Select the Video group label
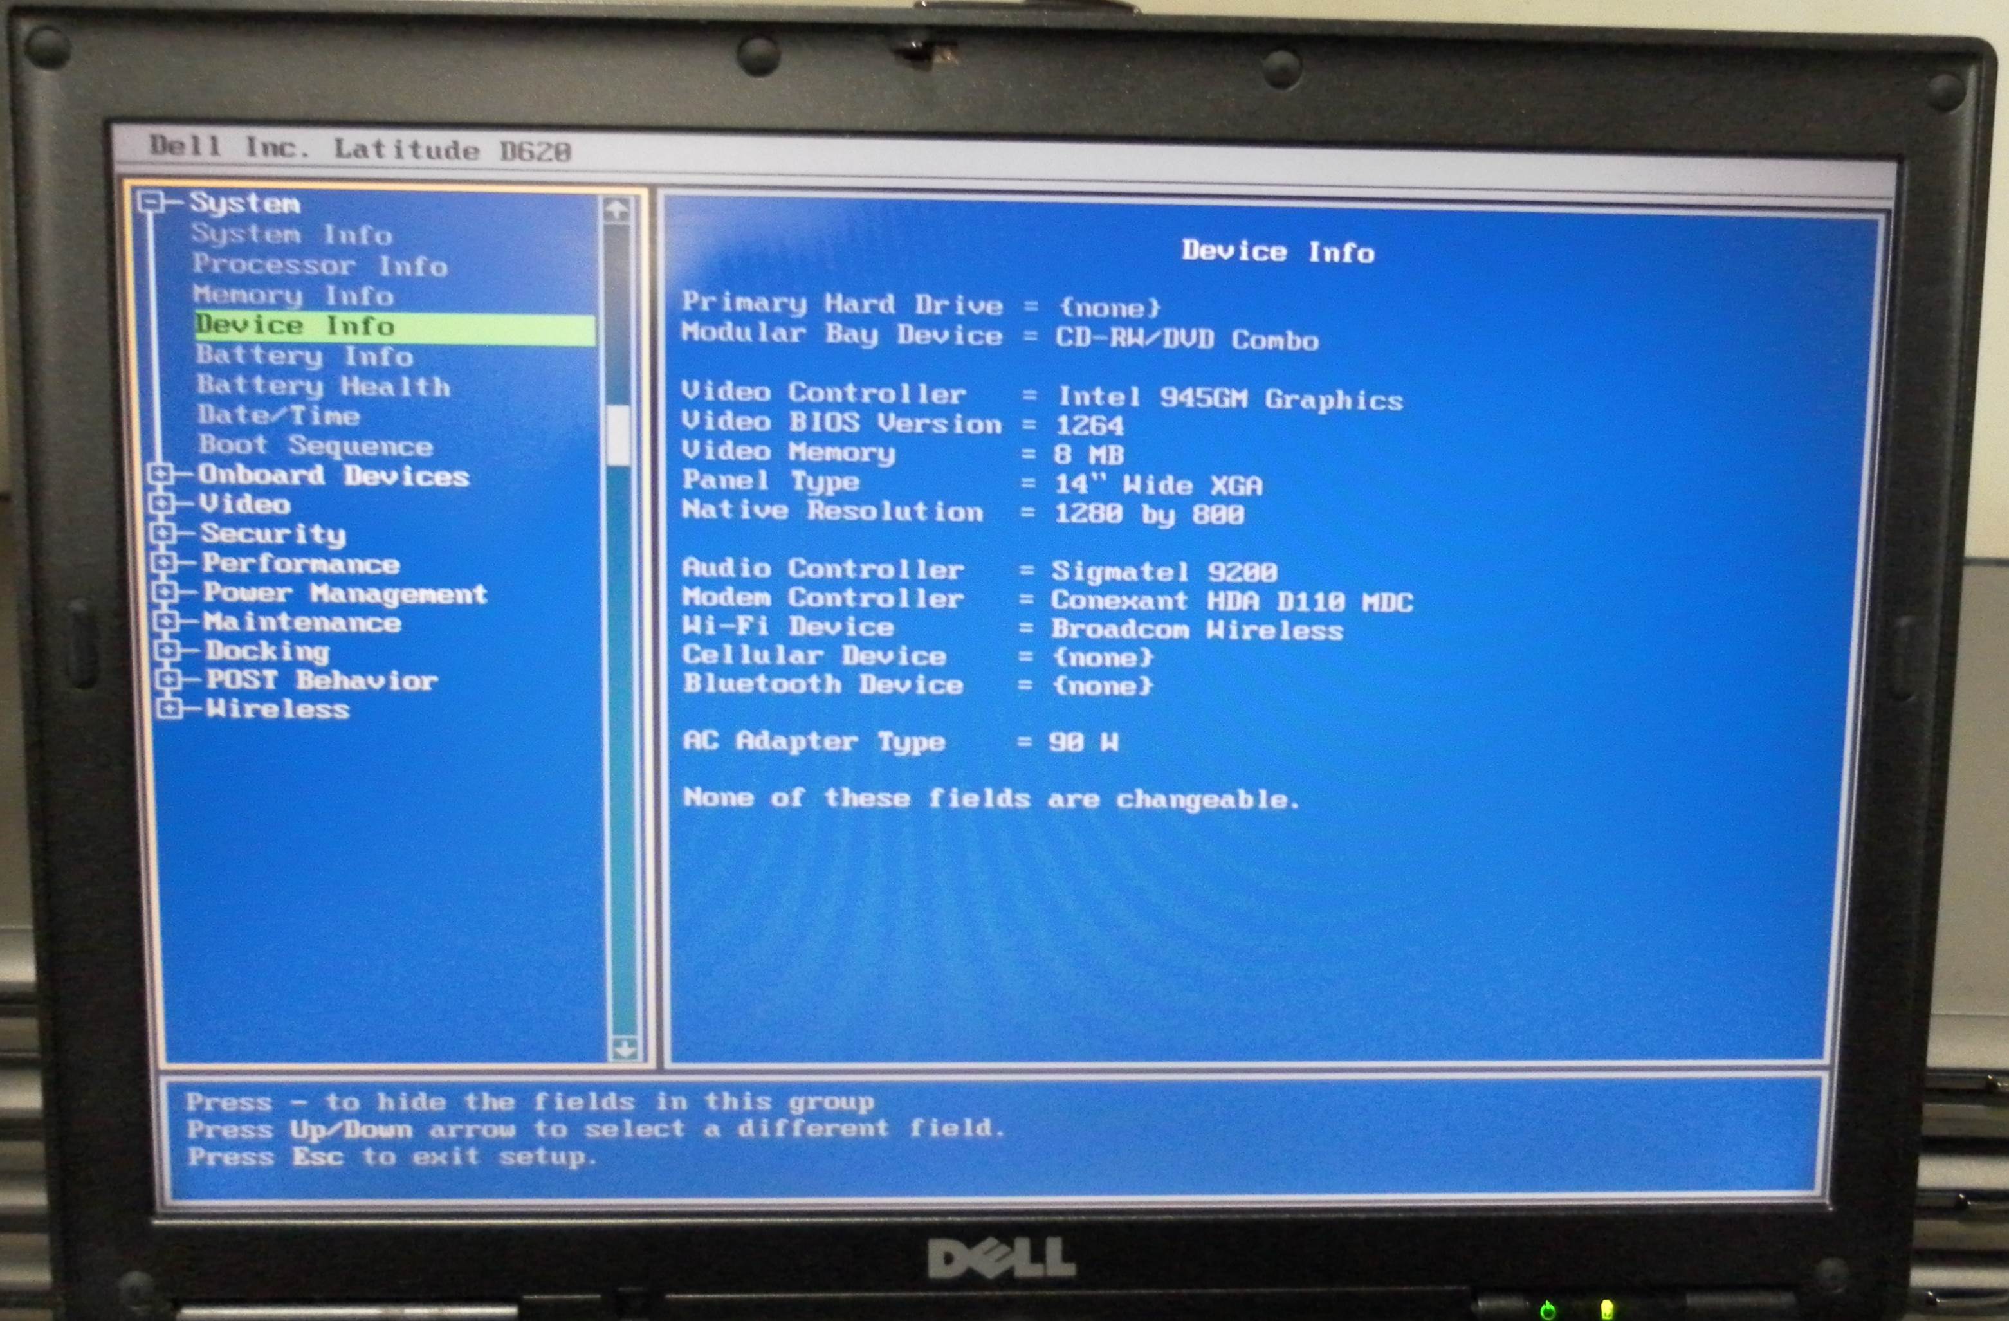Screen dimensions: 2009x1321 tap(245, 504)
